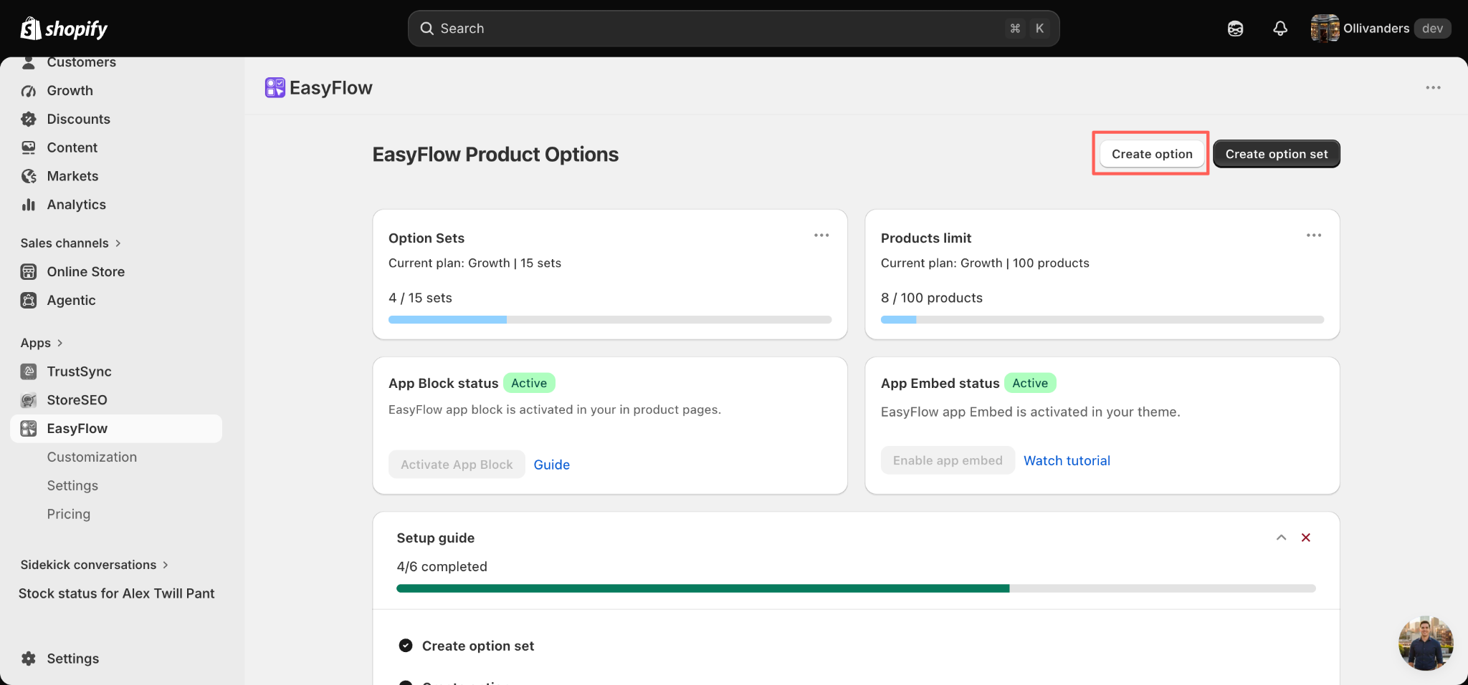
Task: Click the Analytics bar chart icon
Action: coord(29,205)
